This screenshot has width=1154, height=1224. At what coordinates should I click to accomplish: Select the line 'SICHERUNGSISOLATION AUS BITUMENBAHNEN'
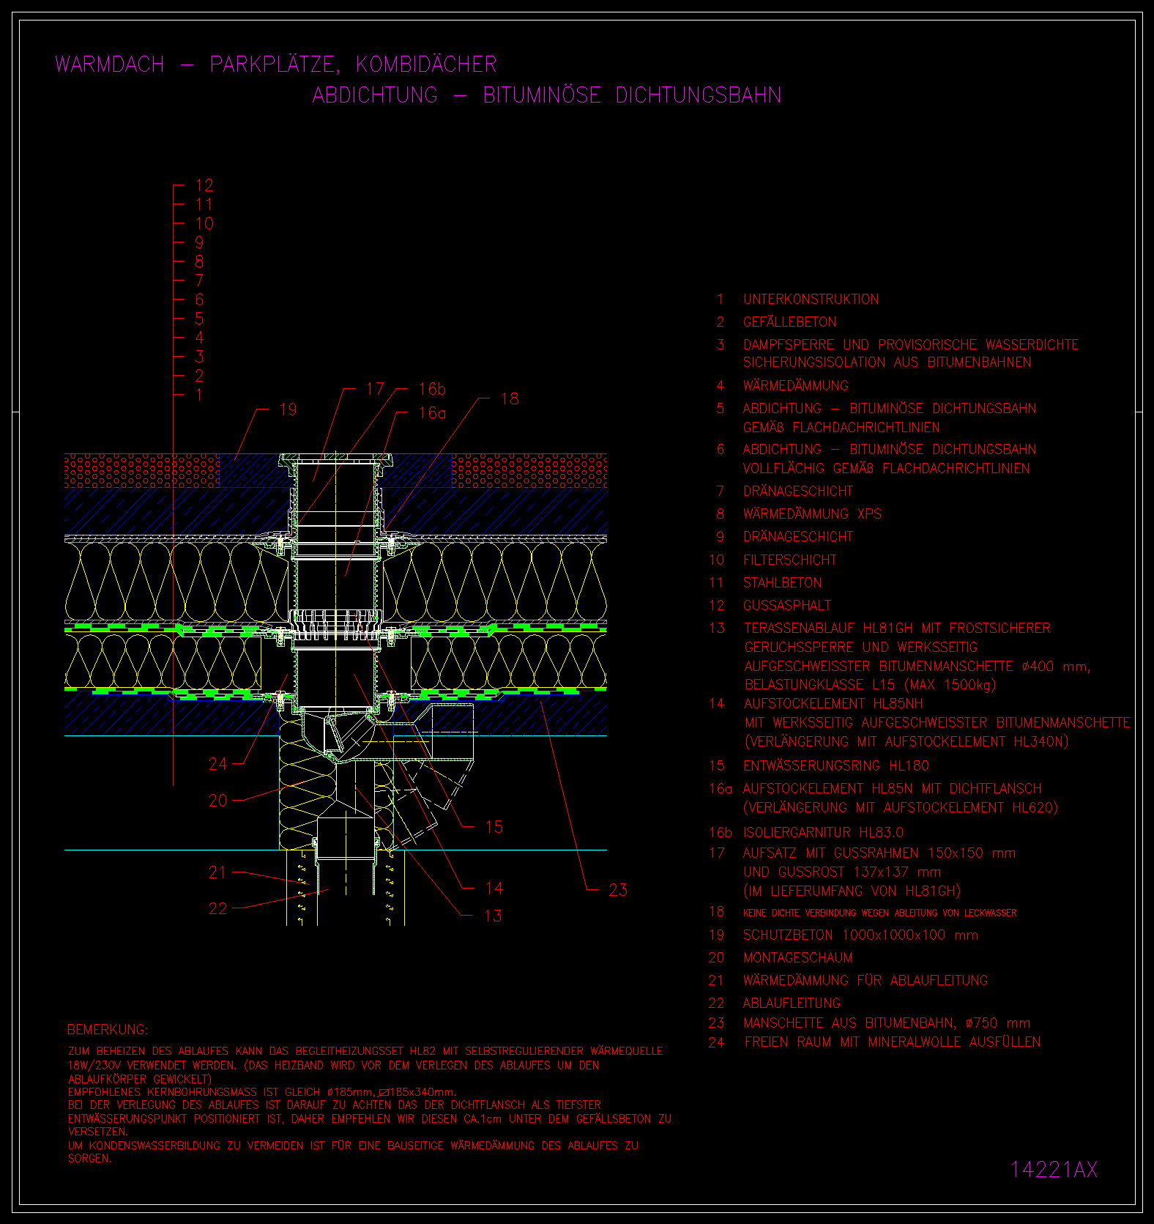(x=887, y=362)
